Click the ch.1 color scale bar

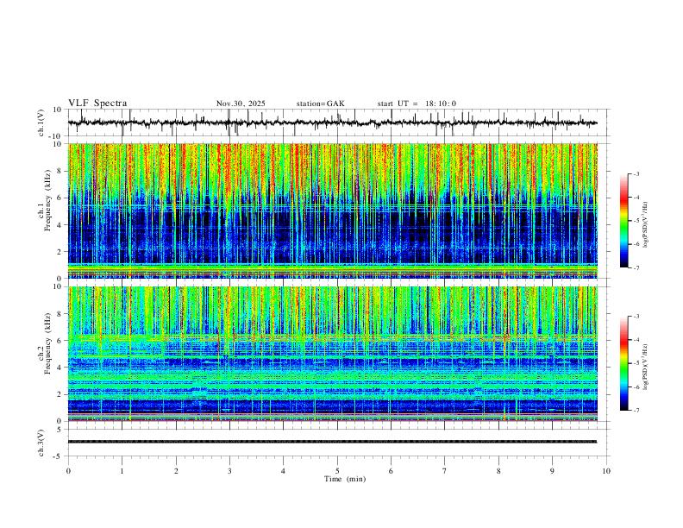pos(624,221)
